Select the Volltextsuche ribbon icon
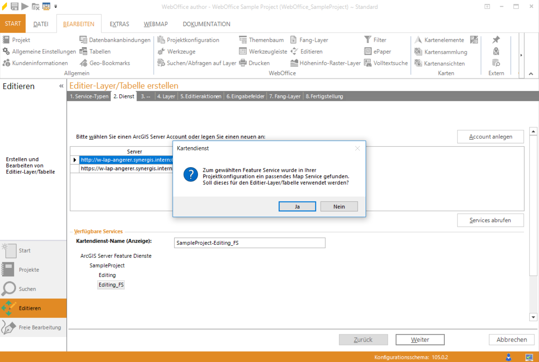This screenshot has width=539, height=362. pos(368,63)
